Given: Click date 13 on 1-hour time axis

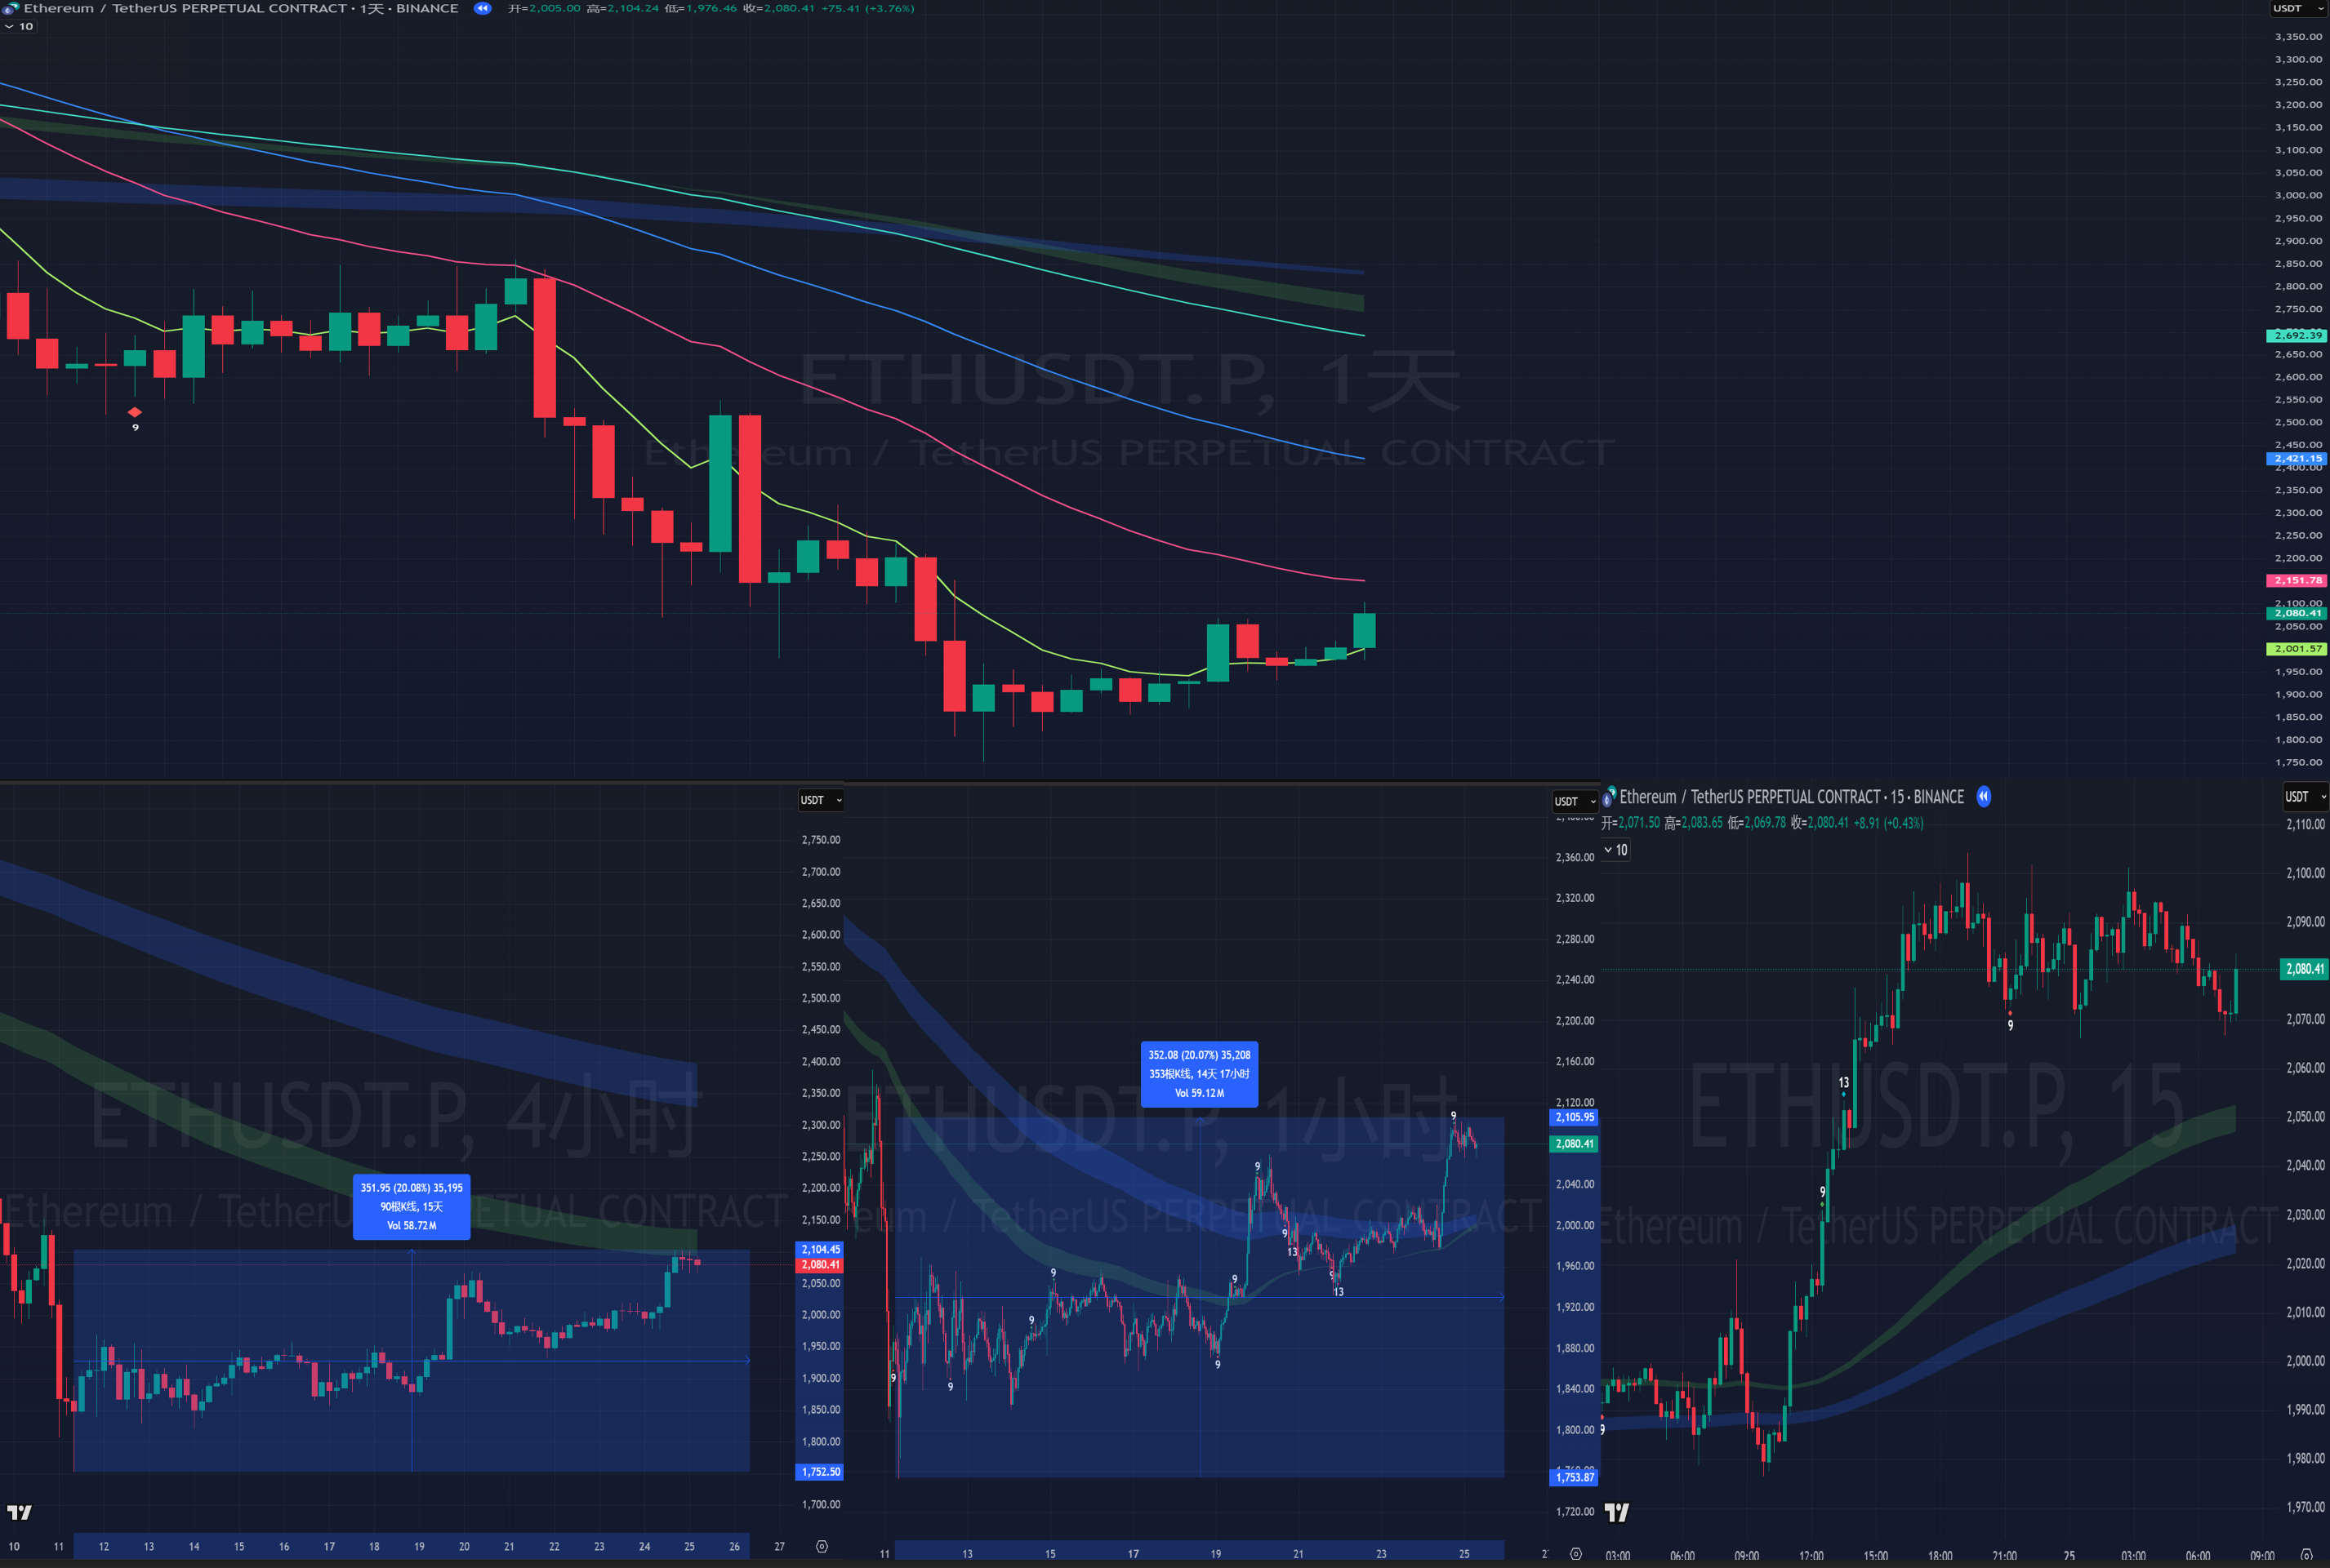Looking at the screenshot, I should pos(968,1553).
